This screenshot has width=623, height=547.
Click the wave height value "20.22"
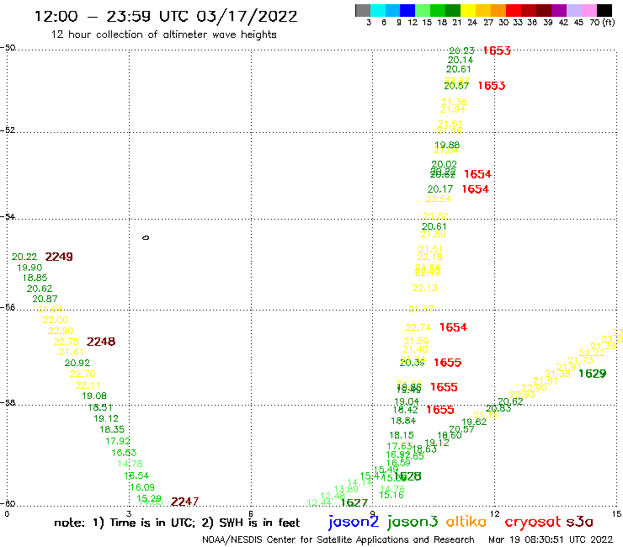pyautogui.click(x=24, y=257)
